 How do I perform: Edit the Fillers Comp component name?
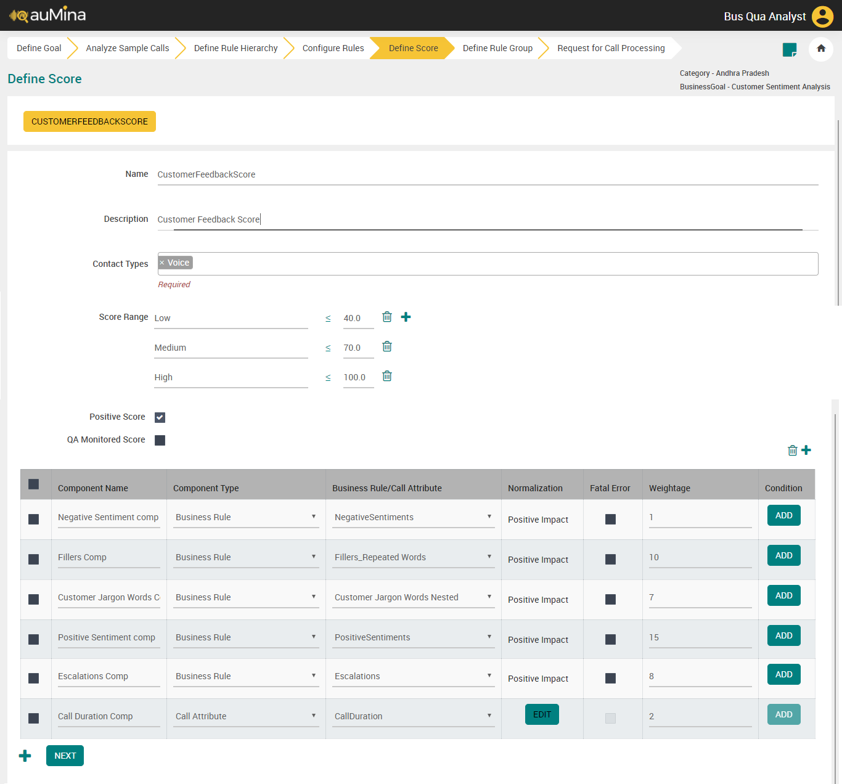(x=109, y=558)
